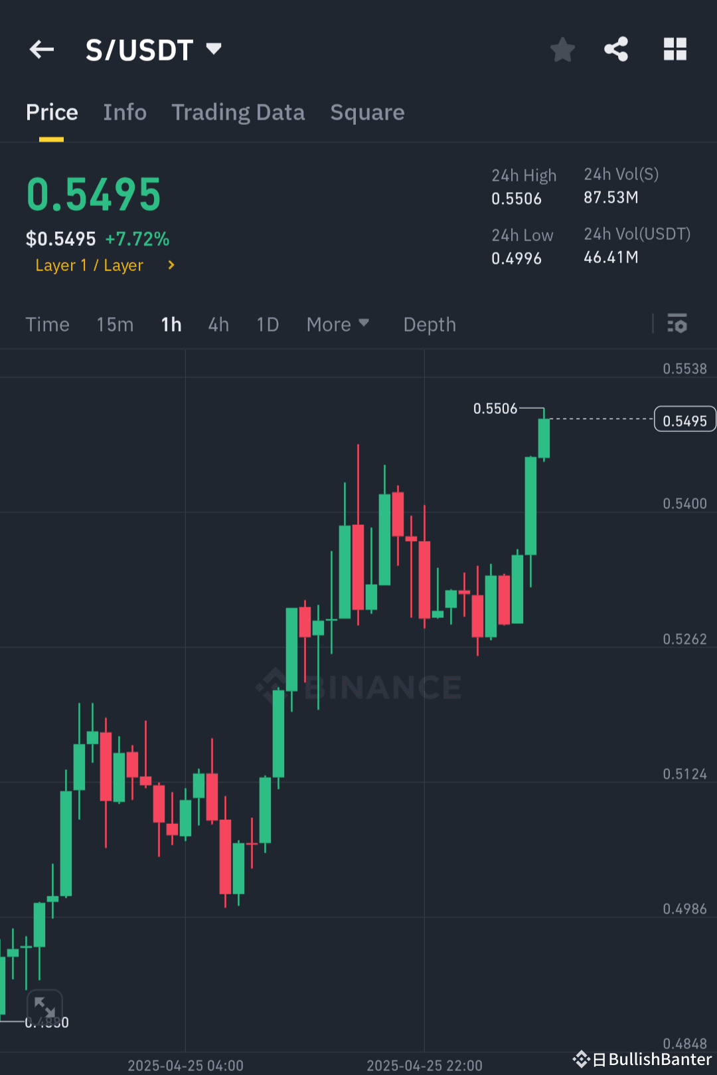Click the back arrow to exit the chart
Screen dimensions: 717x1075
click(x=41, y=49)
